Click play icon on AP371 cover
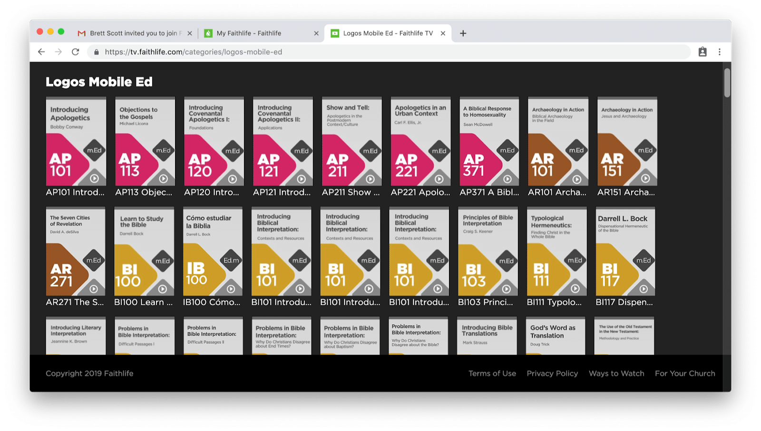Viewport: 761px width, 431px height. point(507,179)
